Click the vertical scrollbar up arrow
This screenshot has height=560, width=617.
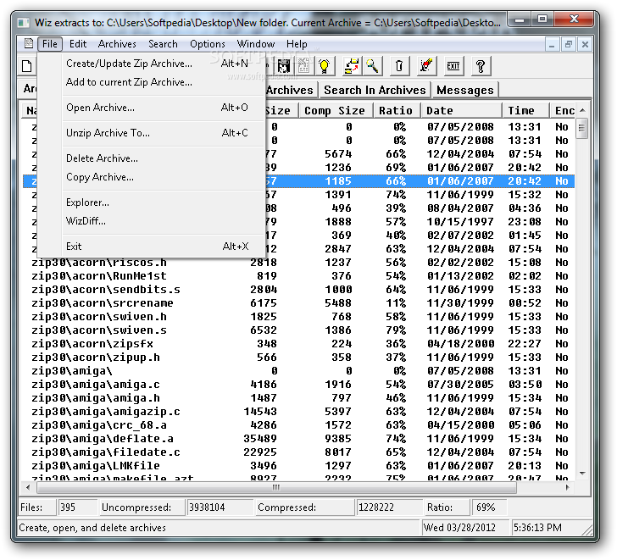582,110
